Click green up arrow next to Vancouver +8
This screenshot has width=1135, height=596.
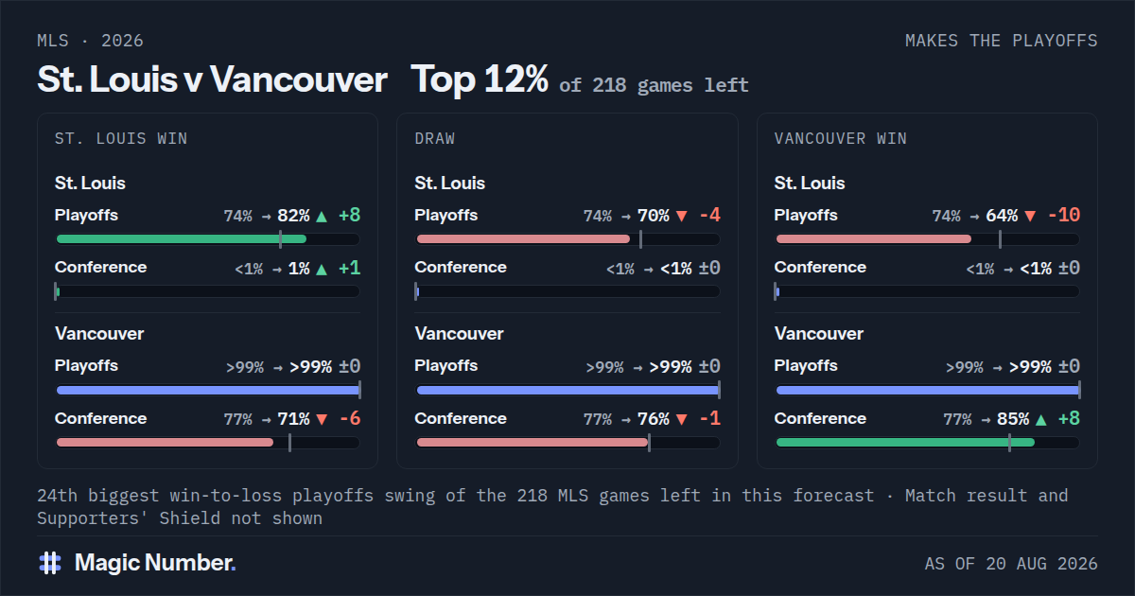tap(1041, 420)
